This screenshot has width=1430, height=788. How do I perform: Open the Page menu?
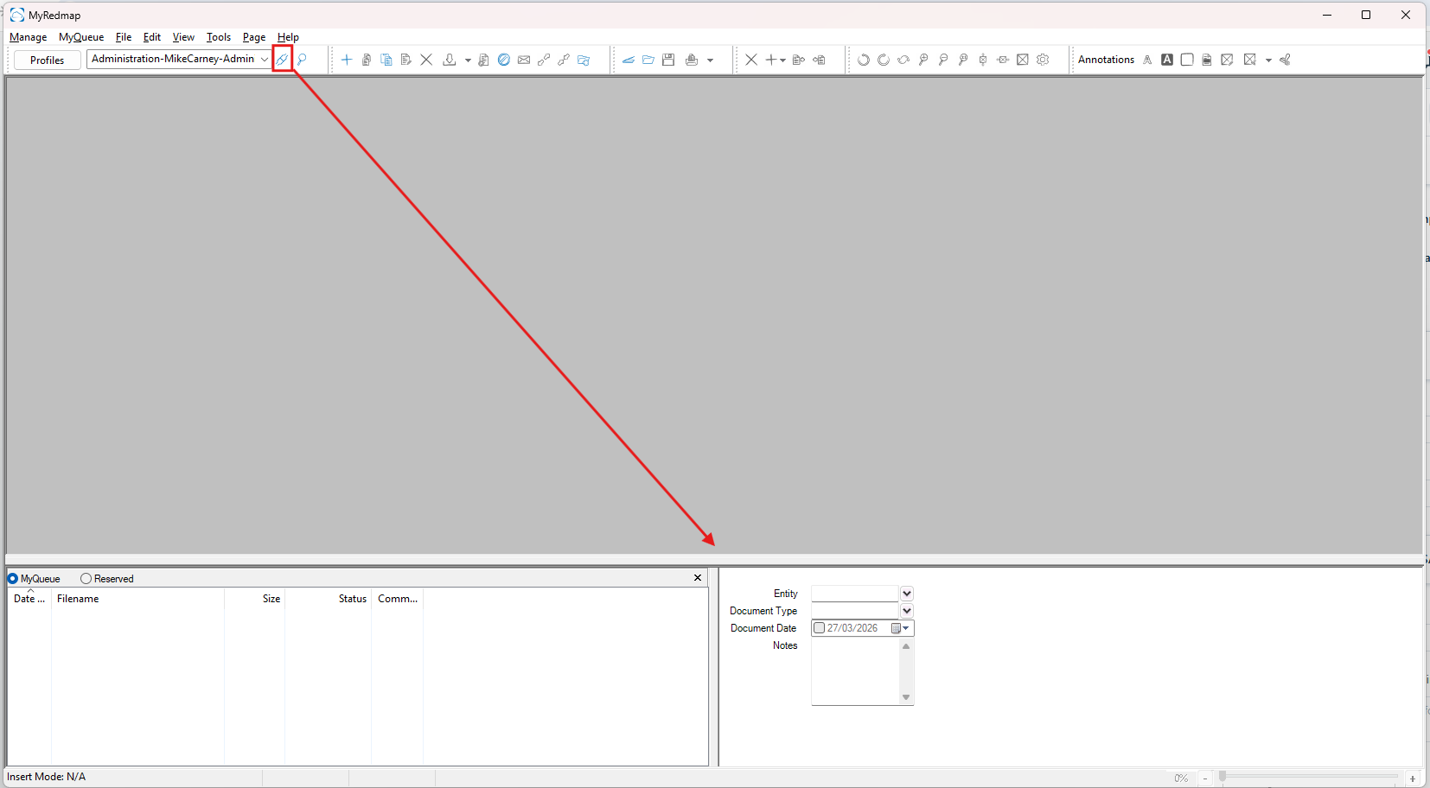click(x=254, y=37)
